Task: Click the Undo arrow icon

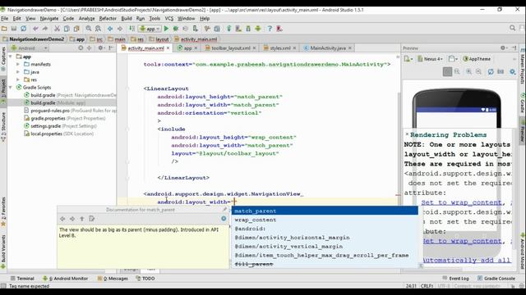Action: pos(35,29)
